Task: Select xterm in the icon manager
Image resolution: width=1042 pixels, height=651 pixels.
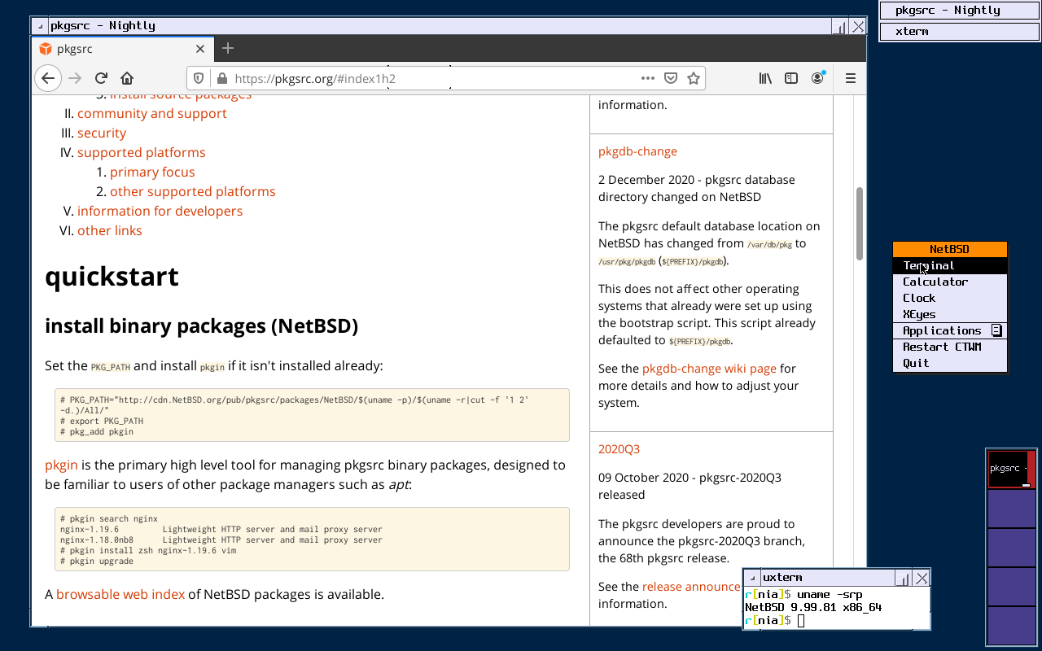Action: 961,32
